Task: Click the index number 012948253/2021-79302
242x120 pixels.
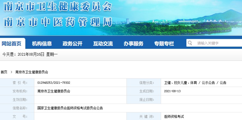Action: pos(54,83)
